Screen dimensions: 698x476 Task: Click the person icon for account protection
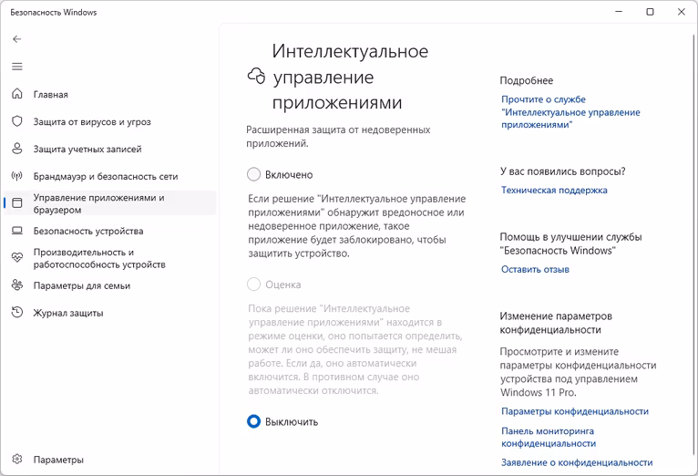17,149
